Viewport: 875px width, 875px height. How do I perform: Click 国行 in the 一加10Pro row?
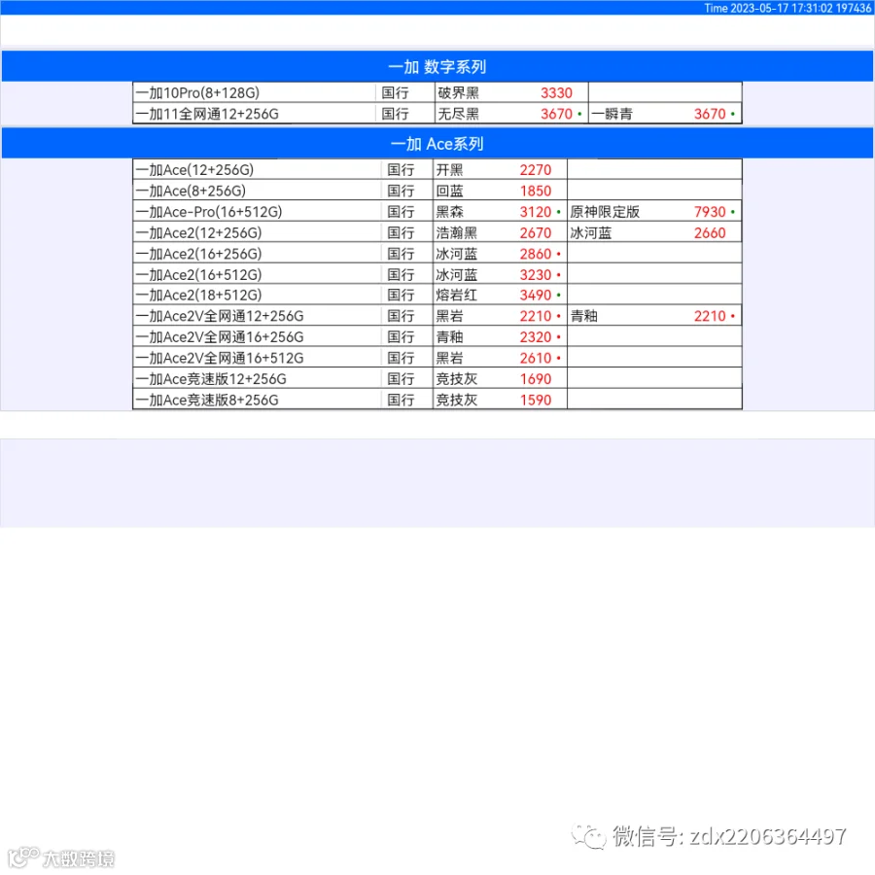395,92
